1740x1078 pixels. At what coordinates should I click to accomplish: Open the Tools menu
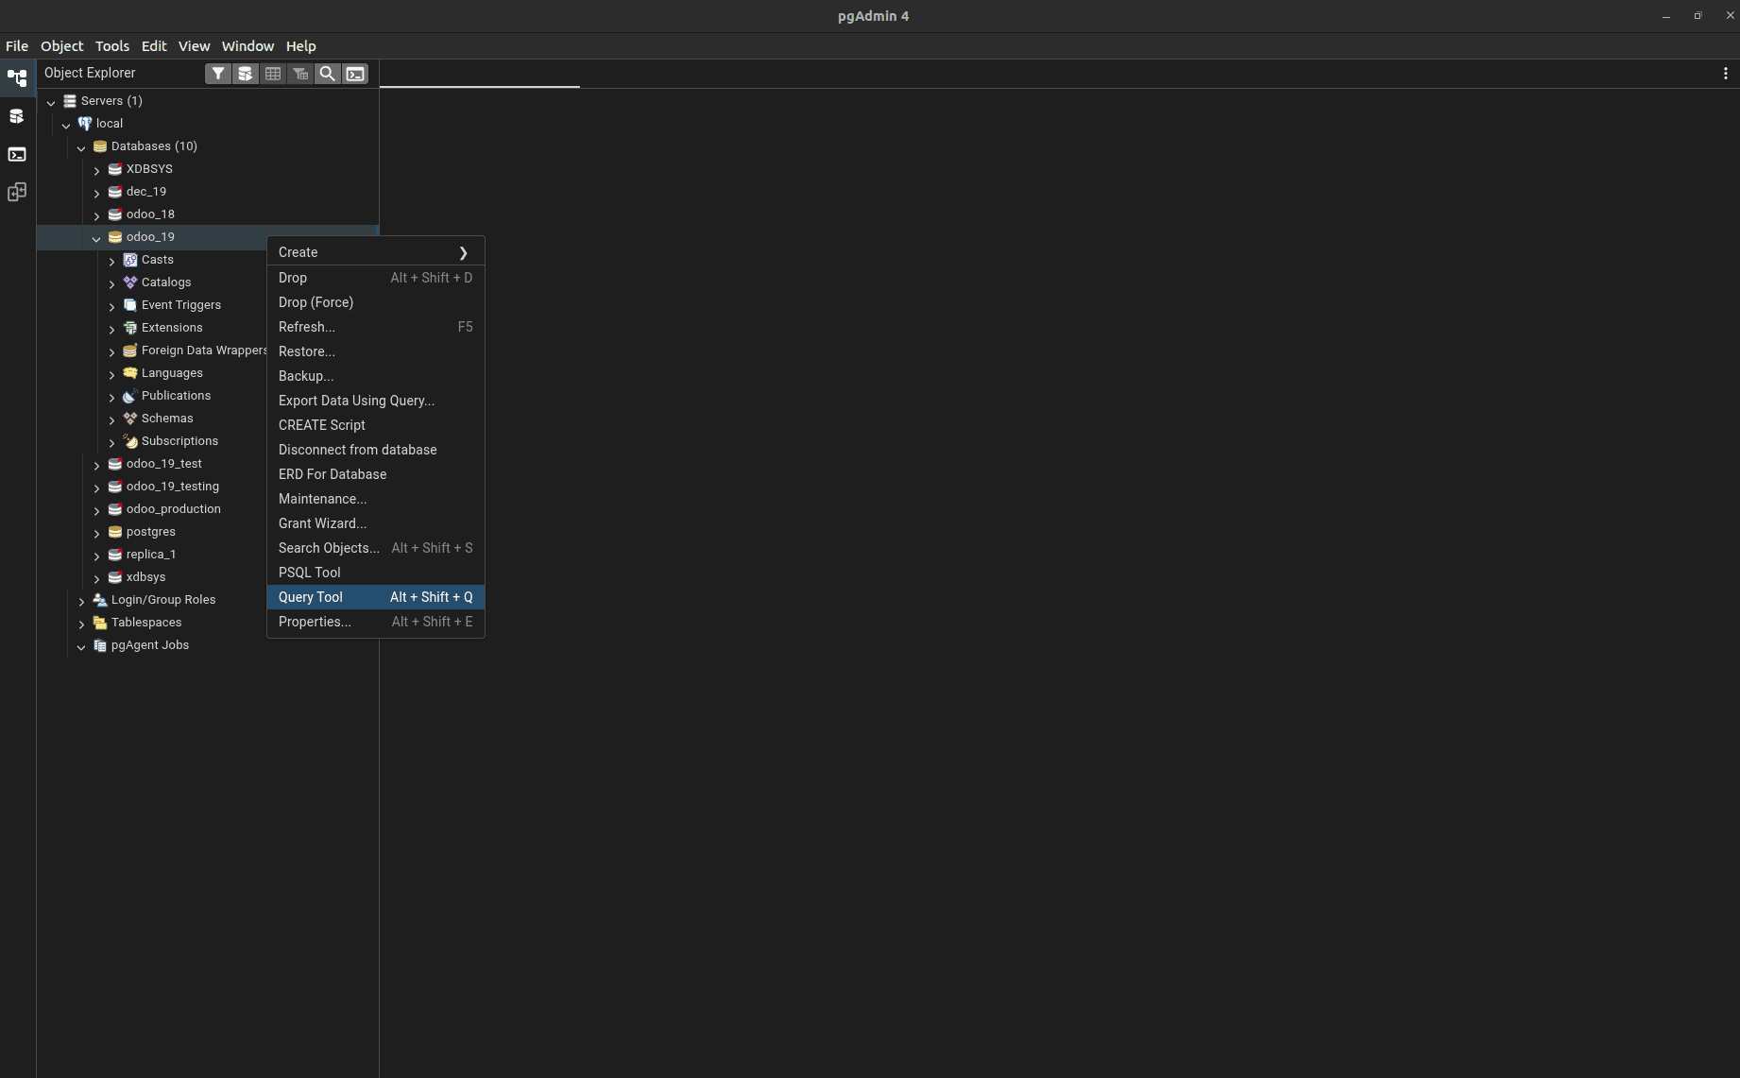(112, 45)
